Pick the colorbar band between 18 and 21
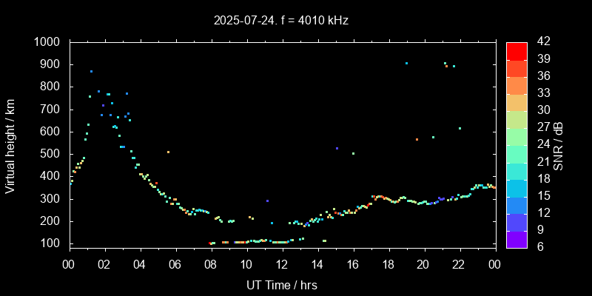 (517, 170)
